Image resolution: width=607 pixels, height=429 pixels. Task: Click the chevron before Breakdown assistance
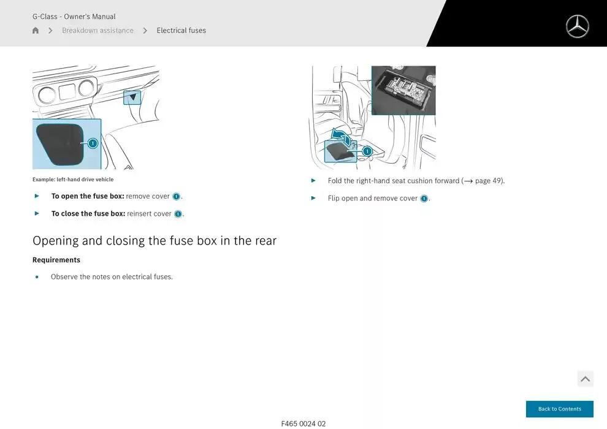50,31
